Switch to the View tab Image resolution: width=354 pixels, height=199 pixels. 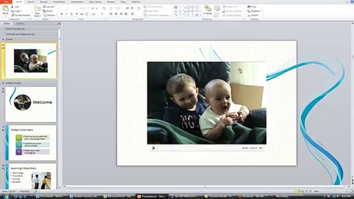[123, 2]
